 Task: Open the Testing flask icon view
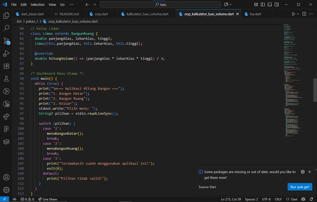[6, 79]
